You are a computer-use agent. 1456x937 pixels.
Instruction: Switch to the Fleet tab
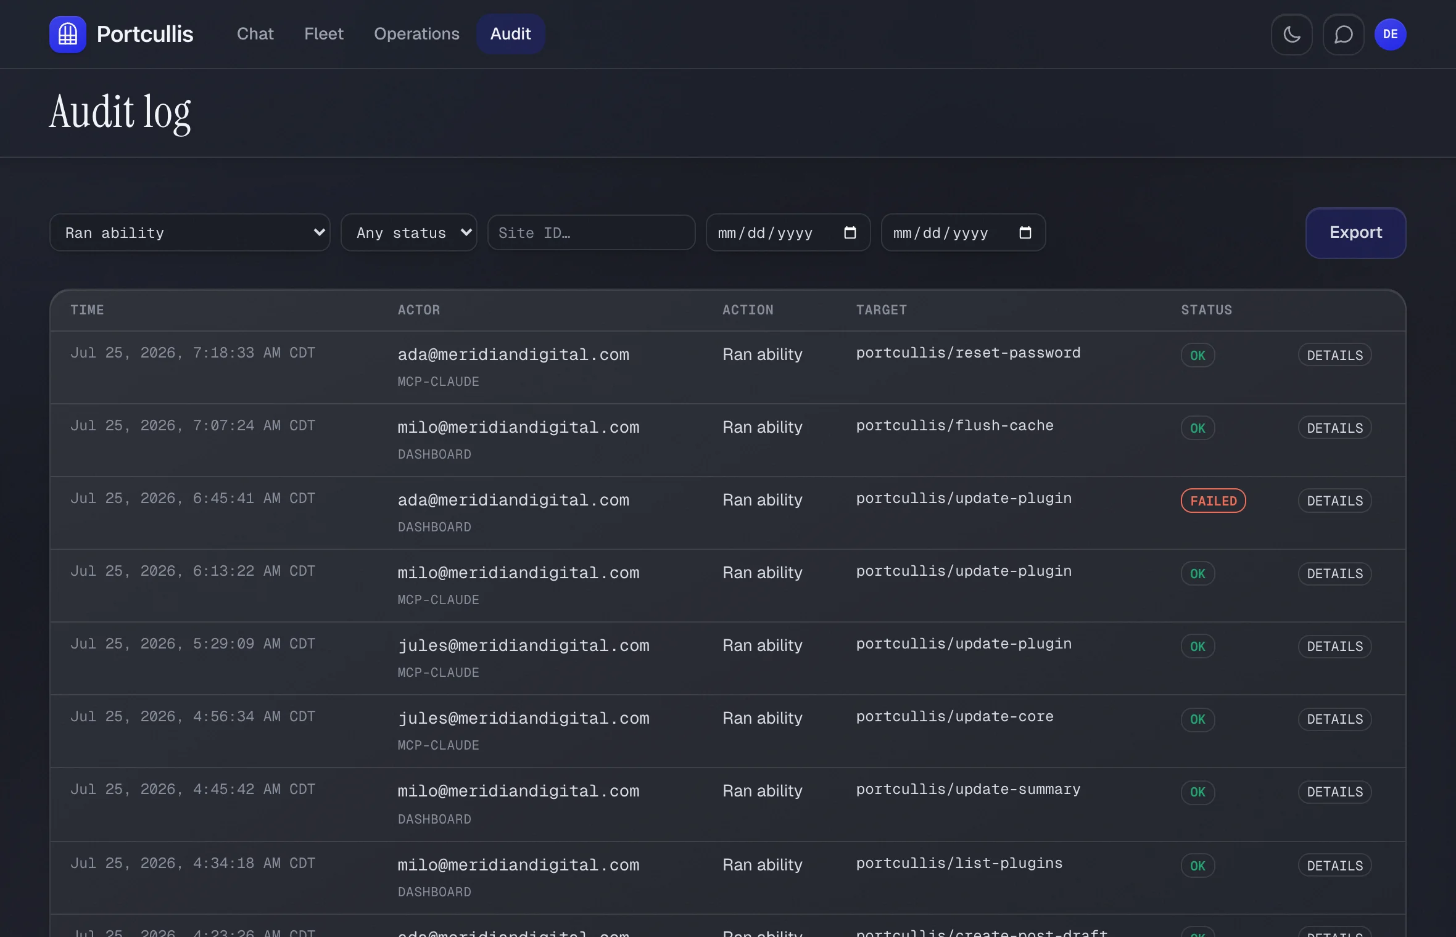324,34
